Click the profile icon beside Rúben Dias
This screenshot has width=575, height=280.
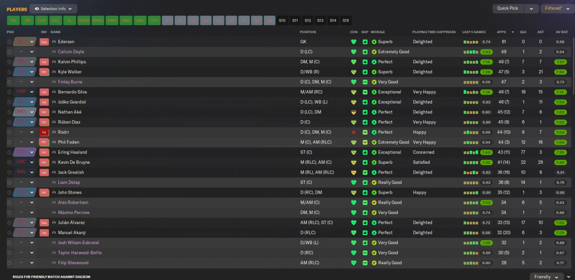point(54,122)
